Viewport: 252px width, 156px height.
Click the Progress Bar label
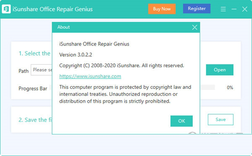click(33, 88)
